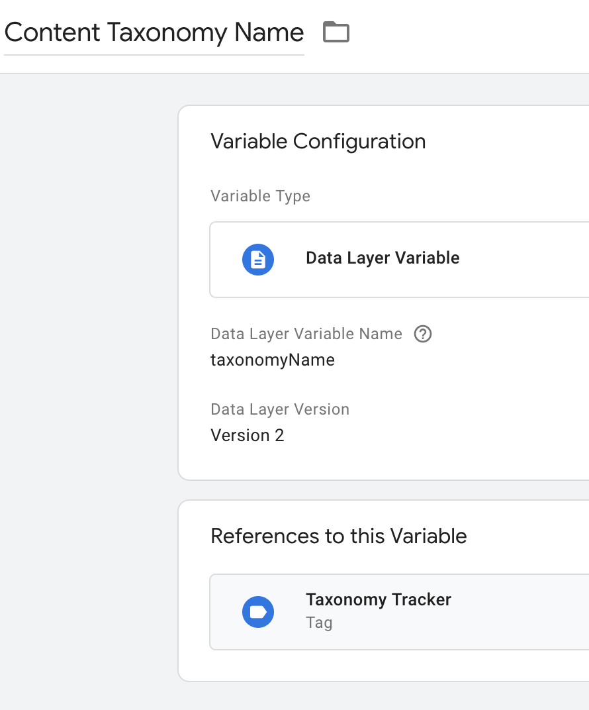Open help for Data Layer Variable Name
The image size is (589, 710).
point(422,334)
